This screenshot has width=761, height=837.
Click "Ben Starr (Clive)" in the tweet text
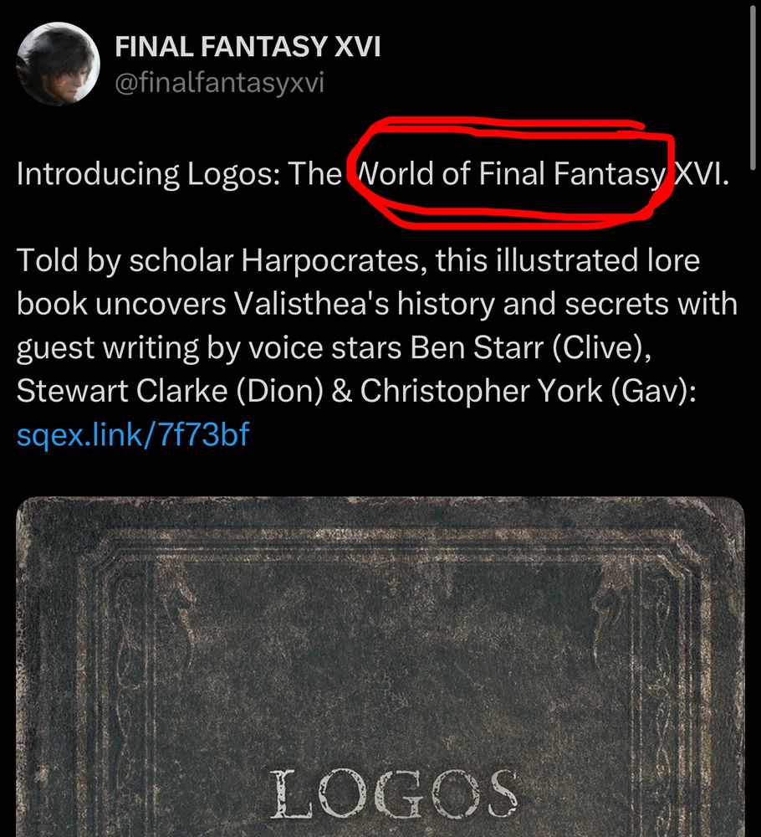530,348
